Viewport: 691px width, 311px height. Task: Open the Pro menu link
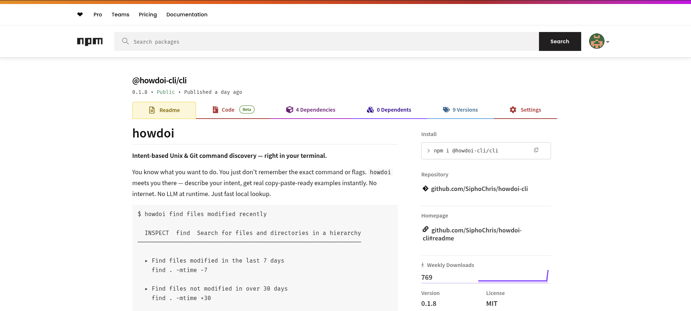(98, 15)
